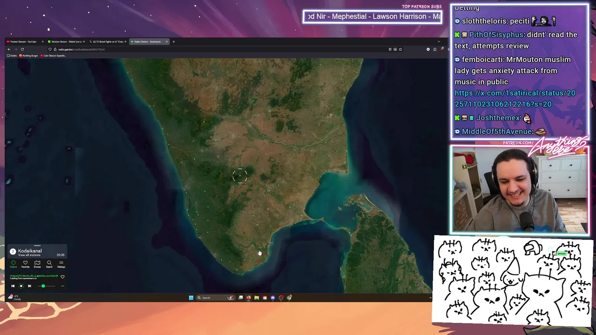596x335 pixels.
Task: Open the Explore tab in Radio Garden
Action: coord(14,264)
